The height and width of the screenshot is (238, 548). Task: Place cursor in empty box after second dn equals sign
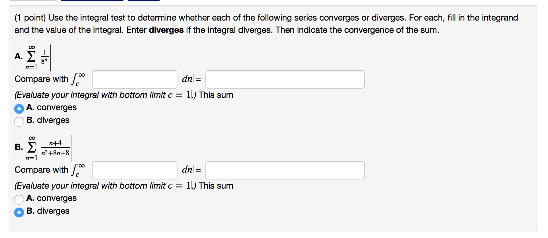tap(285, 170)
